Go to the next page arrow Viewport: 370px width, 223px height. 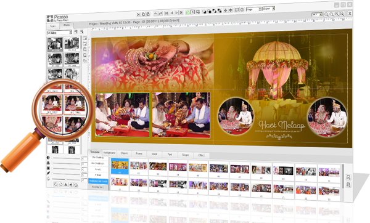176,12
